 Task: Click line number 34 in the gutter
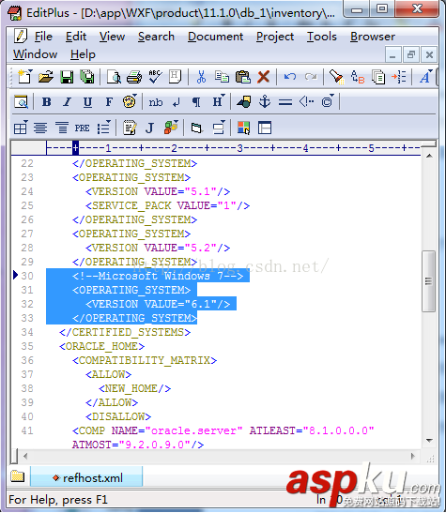pyautogui.click(x=27, y=332)
